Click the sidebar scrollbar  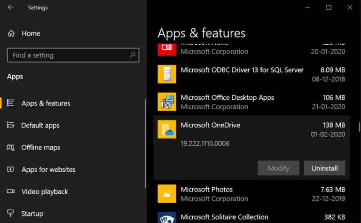tap(145, 144)
